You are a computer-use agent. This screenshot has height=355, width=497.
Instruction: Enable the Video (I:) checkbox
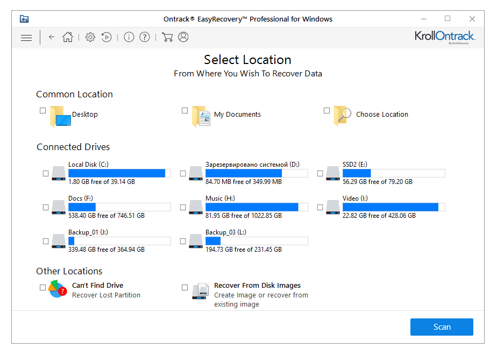point(320,207)
